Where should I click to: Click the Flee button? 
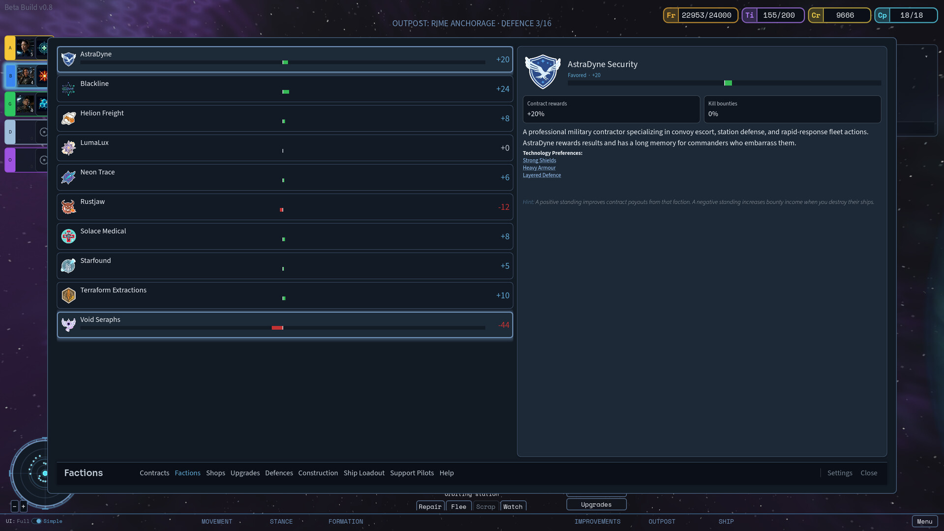[x=459, y=506]
